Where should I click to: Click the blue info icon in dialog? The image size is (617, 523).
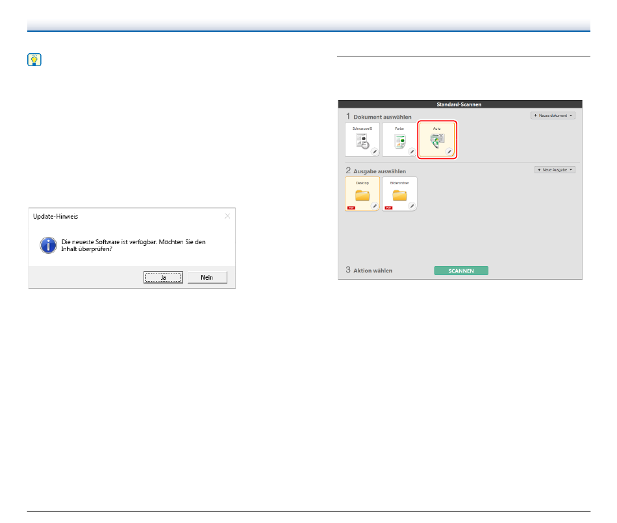pos(47,245)
